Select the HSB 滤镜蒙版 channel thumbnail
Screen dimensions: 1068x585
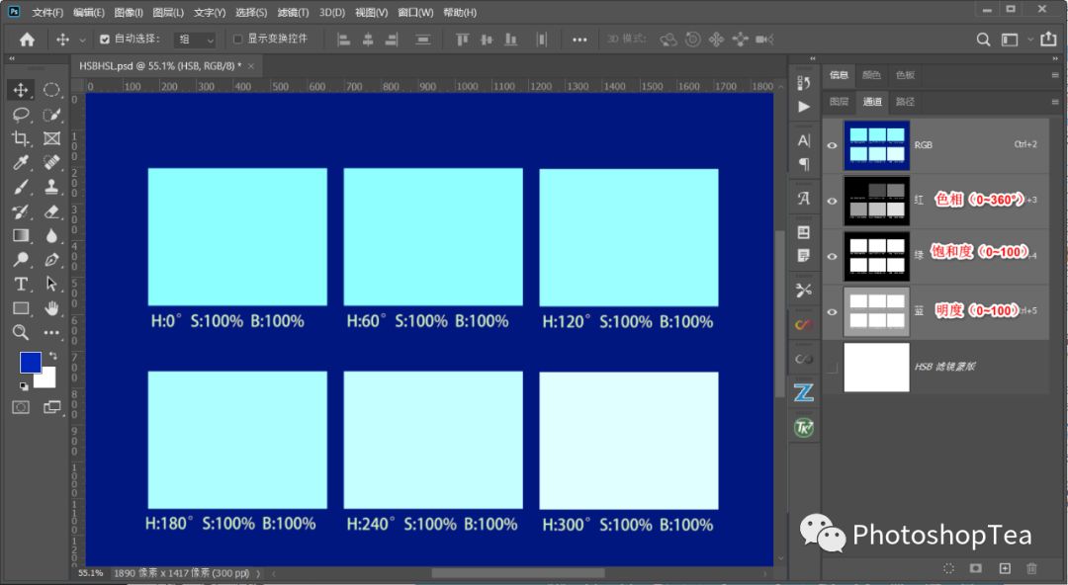pyautogui.click(x=876, y=367)
